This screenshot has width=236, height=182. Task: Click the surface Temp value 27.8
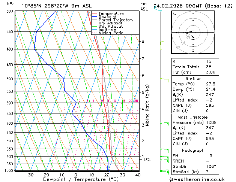pyautogui.click(x=211, y=84)
